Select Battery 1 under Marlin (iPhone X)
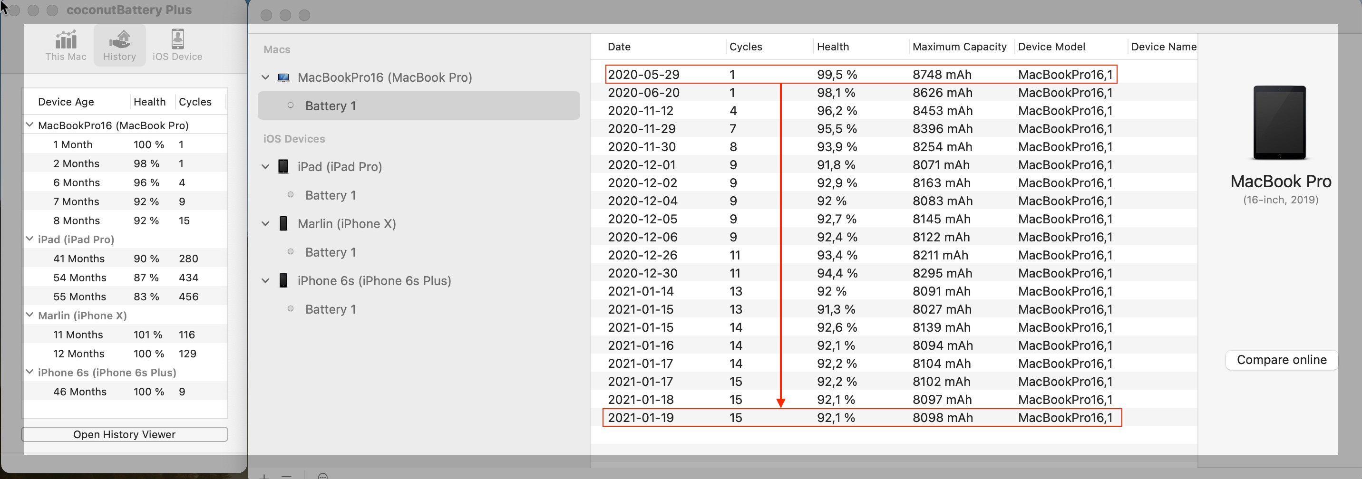The height and width of the screenshot is (479, 1362). pos(419,252)
